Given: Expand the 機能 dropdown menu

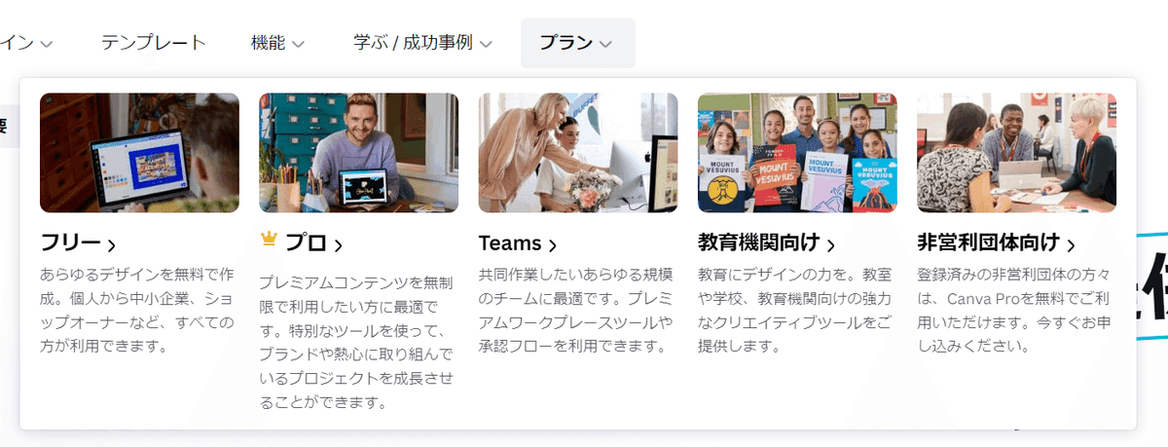Looking at the screenshot, I should 277,43.
